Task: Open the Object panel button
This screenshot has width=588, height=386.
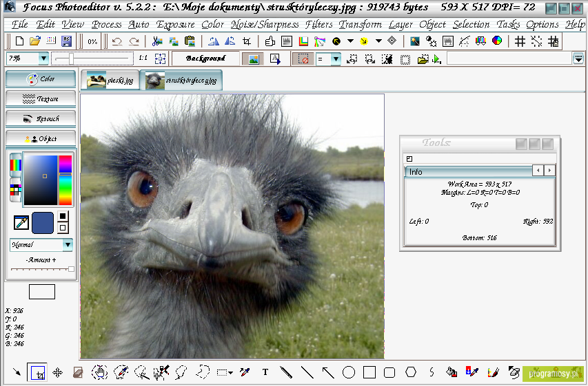Action: (x=41, y=138)
